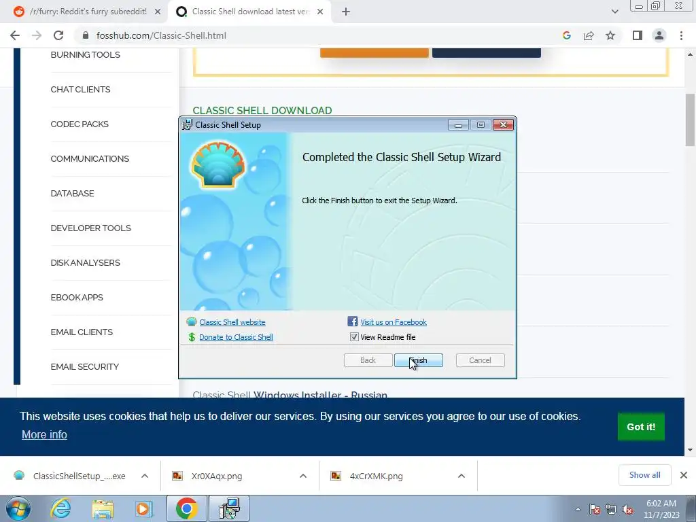Viewport: 696px width, 522px height.
Task: Click the Google icon in address bar
Action: tap(566, 35)
